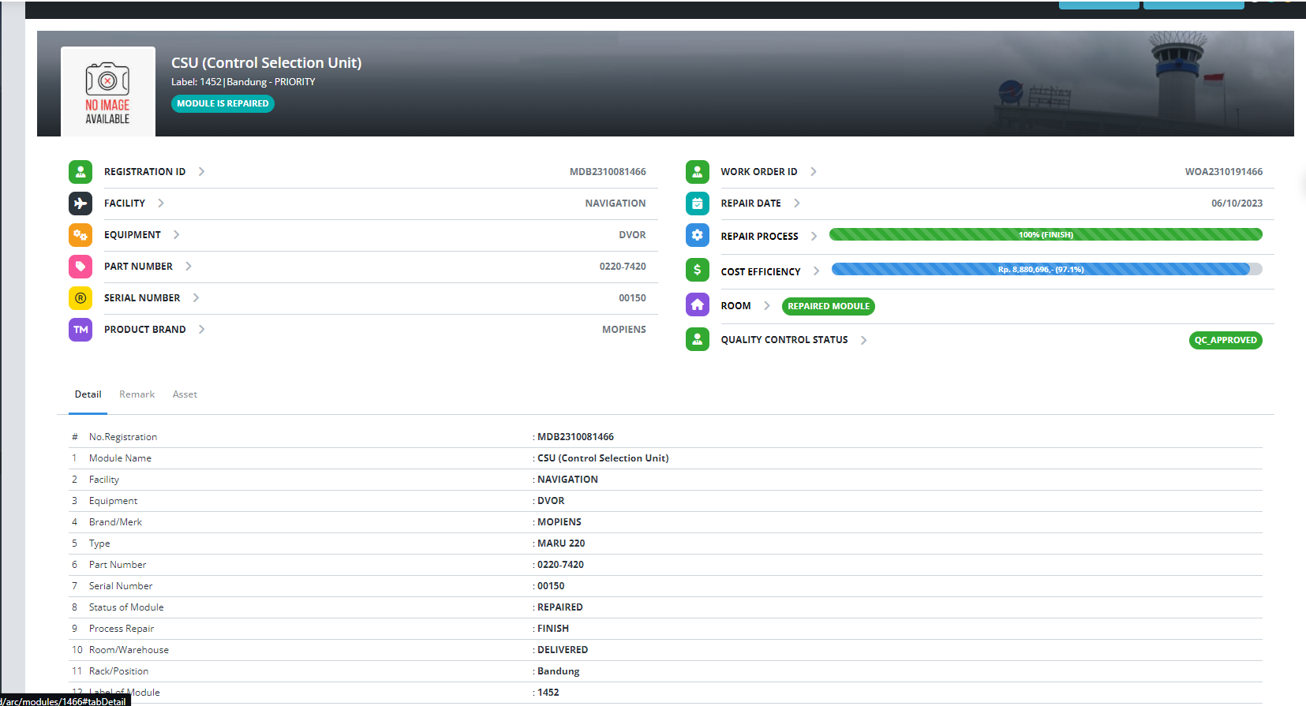Select the MOPIENS brand value in summary
Viewport: 1306px width, 706px height.
(x=624, y=330)
